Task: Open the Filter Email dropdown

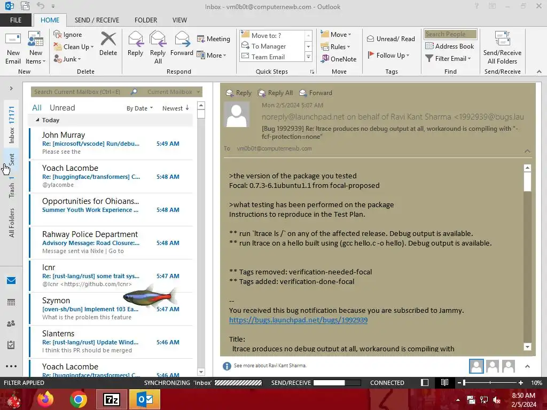Action: click(x=448, y=59)
